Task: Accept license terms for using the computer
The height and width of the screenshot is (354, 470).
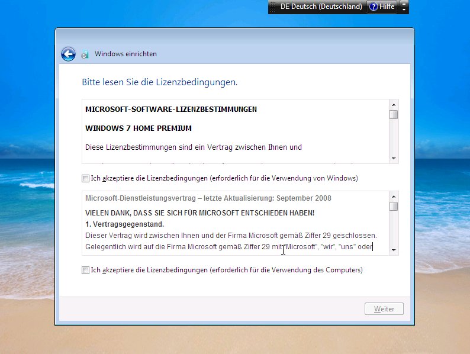Action: 86,270
